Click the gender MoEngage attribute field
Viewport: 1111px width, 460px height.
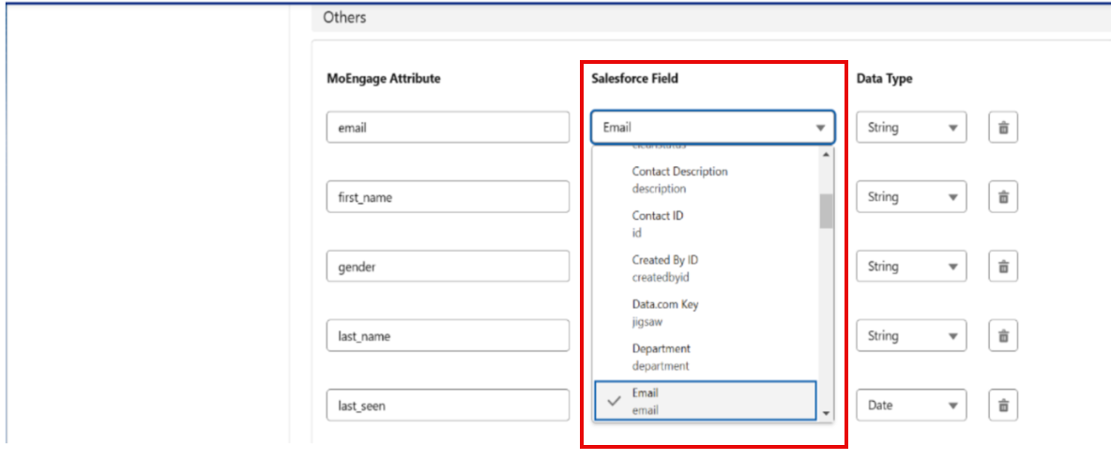tap(448, 267)
